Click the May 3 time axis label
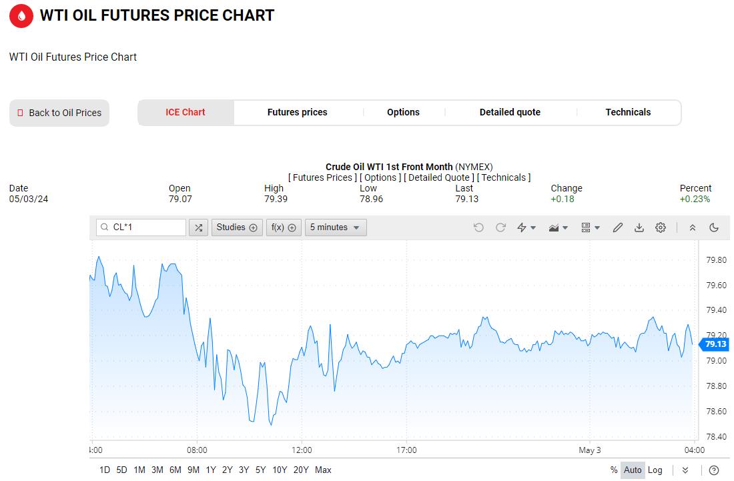This screenshot has width=734, height=481. tap(589, 450)
